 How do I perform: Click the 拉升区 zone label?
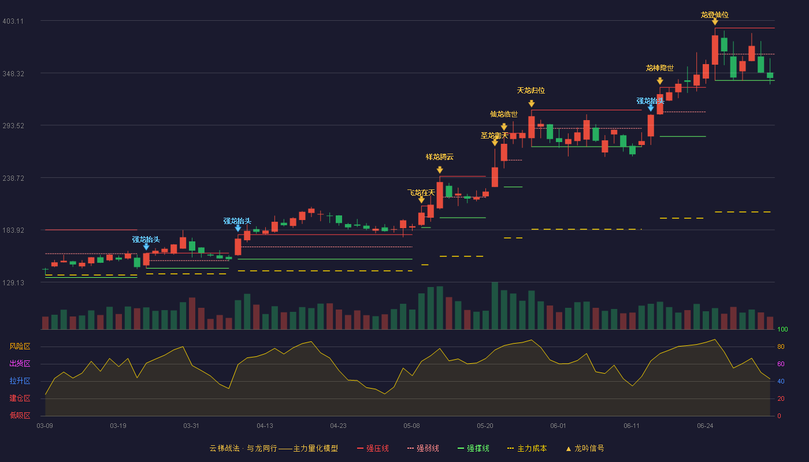tap(20, 381)
